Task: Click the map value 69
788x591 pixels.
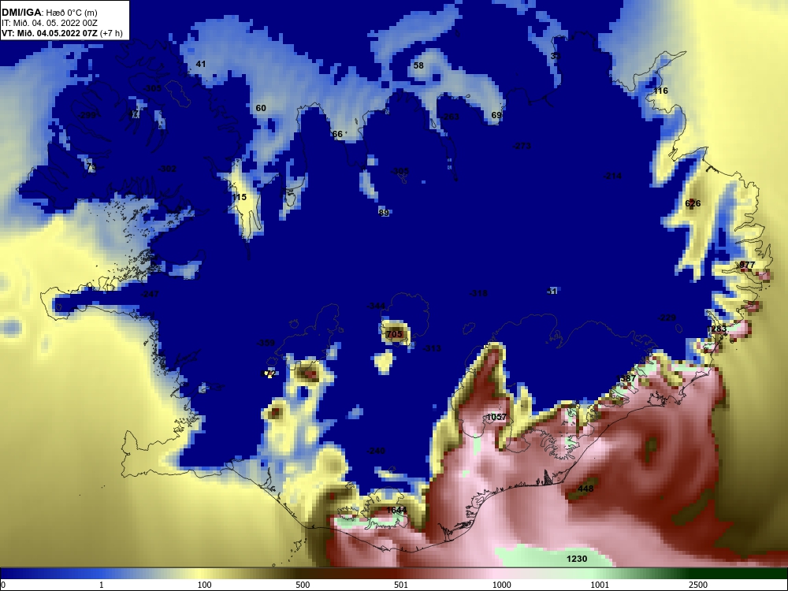Action: [496, 115]
